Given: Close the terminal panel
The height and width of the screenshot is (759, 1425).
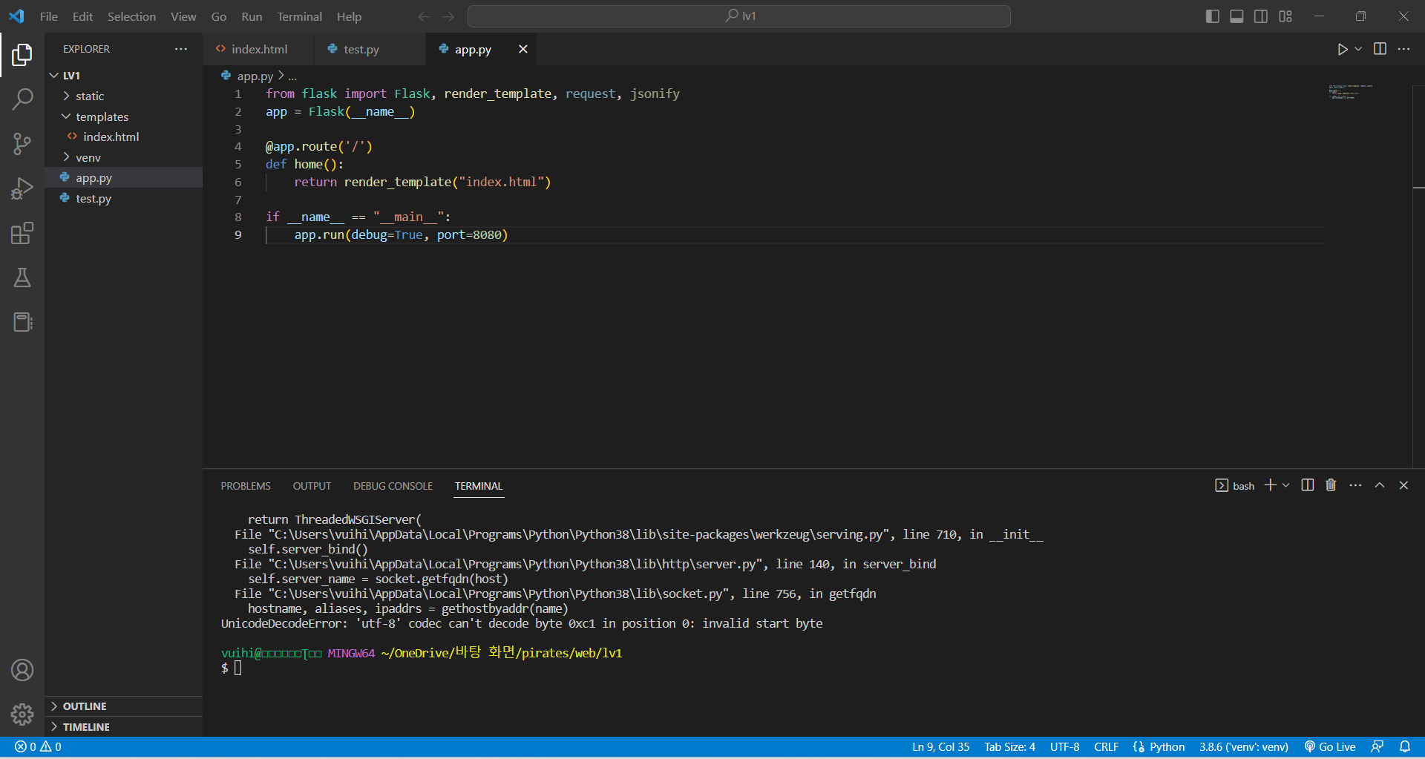Looking at the screenshot, I should [x=1403, y=485].
